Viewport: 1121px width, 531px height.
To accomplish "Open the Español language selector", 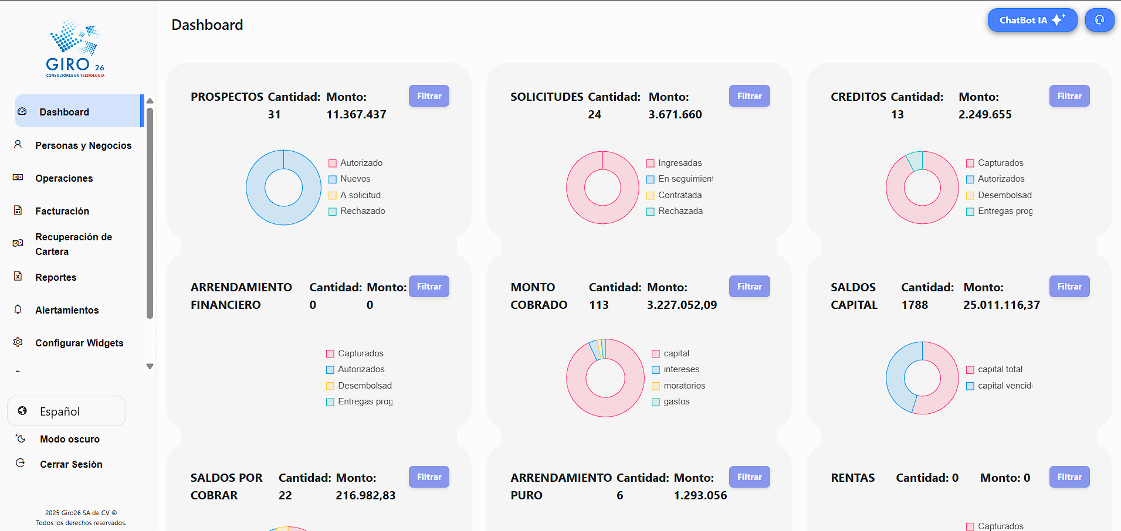I will (x=66, y=411).
